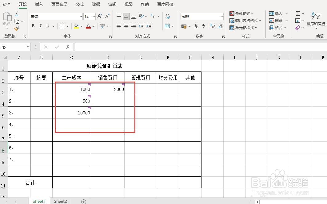Viewport: 327px width, 204px height.
Task: Open the font name dropdown
Action: coord(81,17)
